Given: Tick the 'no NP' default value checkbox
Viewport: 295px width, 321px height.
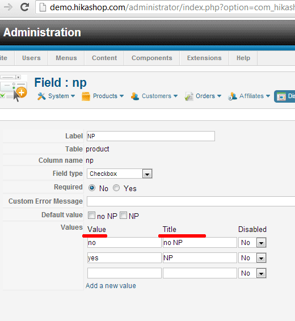Looking at the screenshot, I should coord(91,216).
